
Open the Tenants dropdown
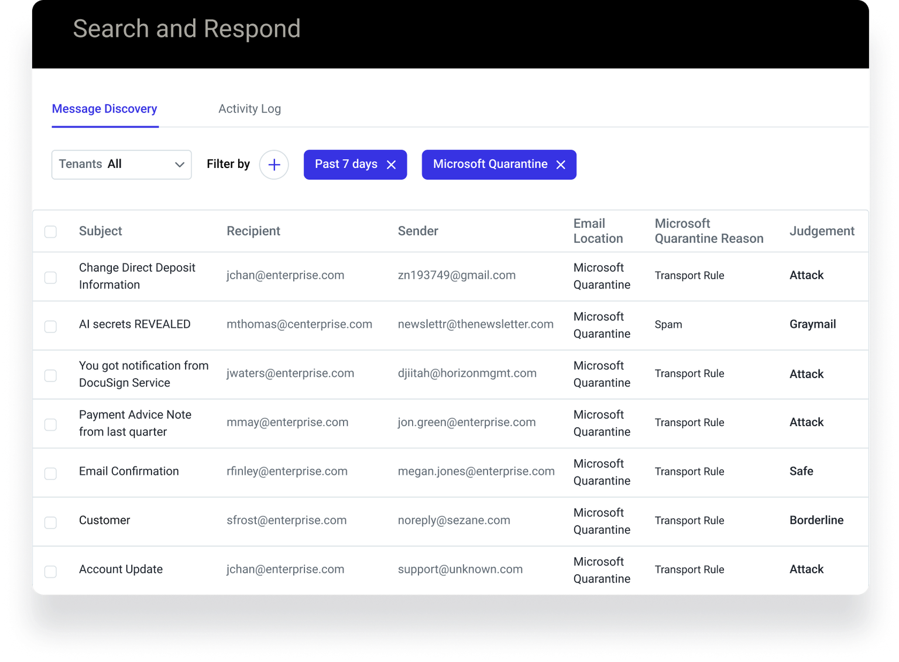tap(122, 164)
